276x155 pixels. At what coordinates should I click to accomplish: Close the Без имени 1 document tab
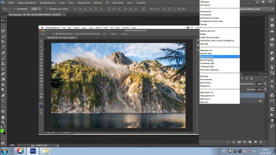pos(64,15)
